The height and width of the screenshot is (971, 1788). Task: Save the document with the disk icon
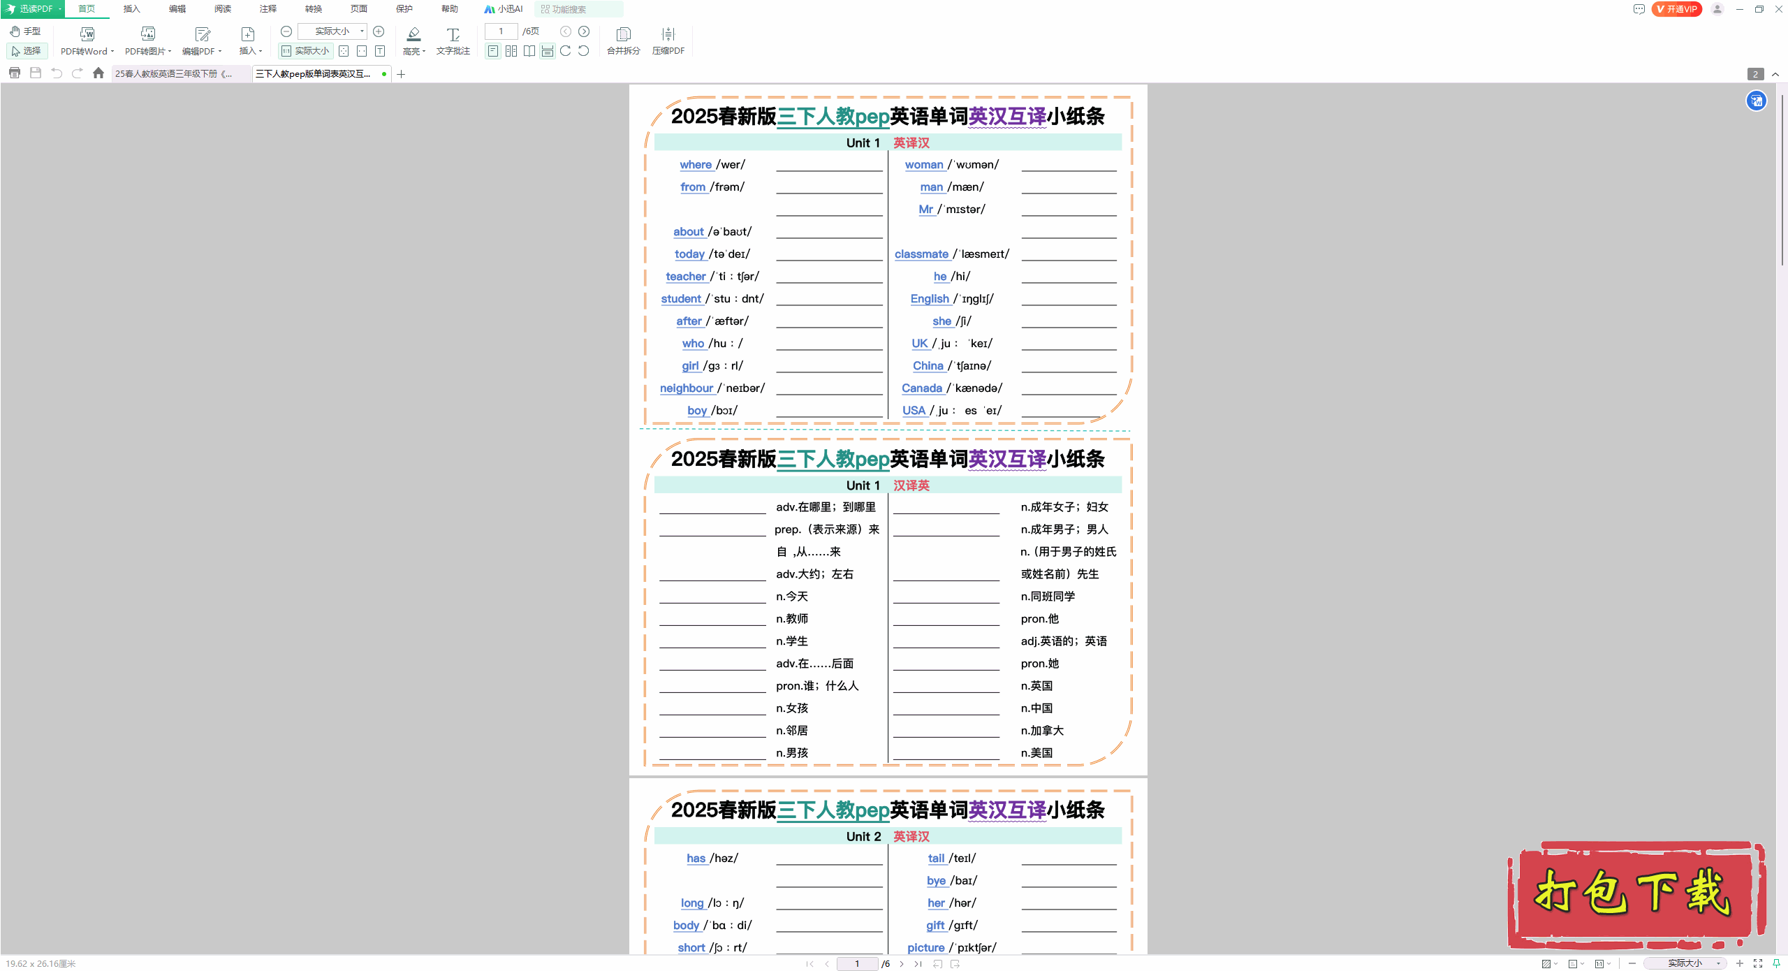click(36, 73)
